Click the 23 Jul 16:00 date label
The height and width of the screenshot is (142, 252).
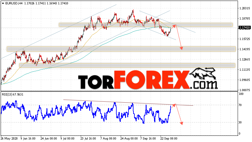coord(88,139)
